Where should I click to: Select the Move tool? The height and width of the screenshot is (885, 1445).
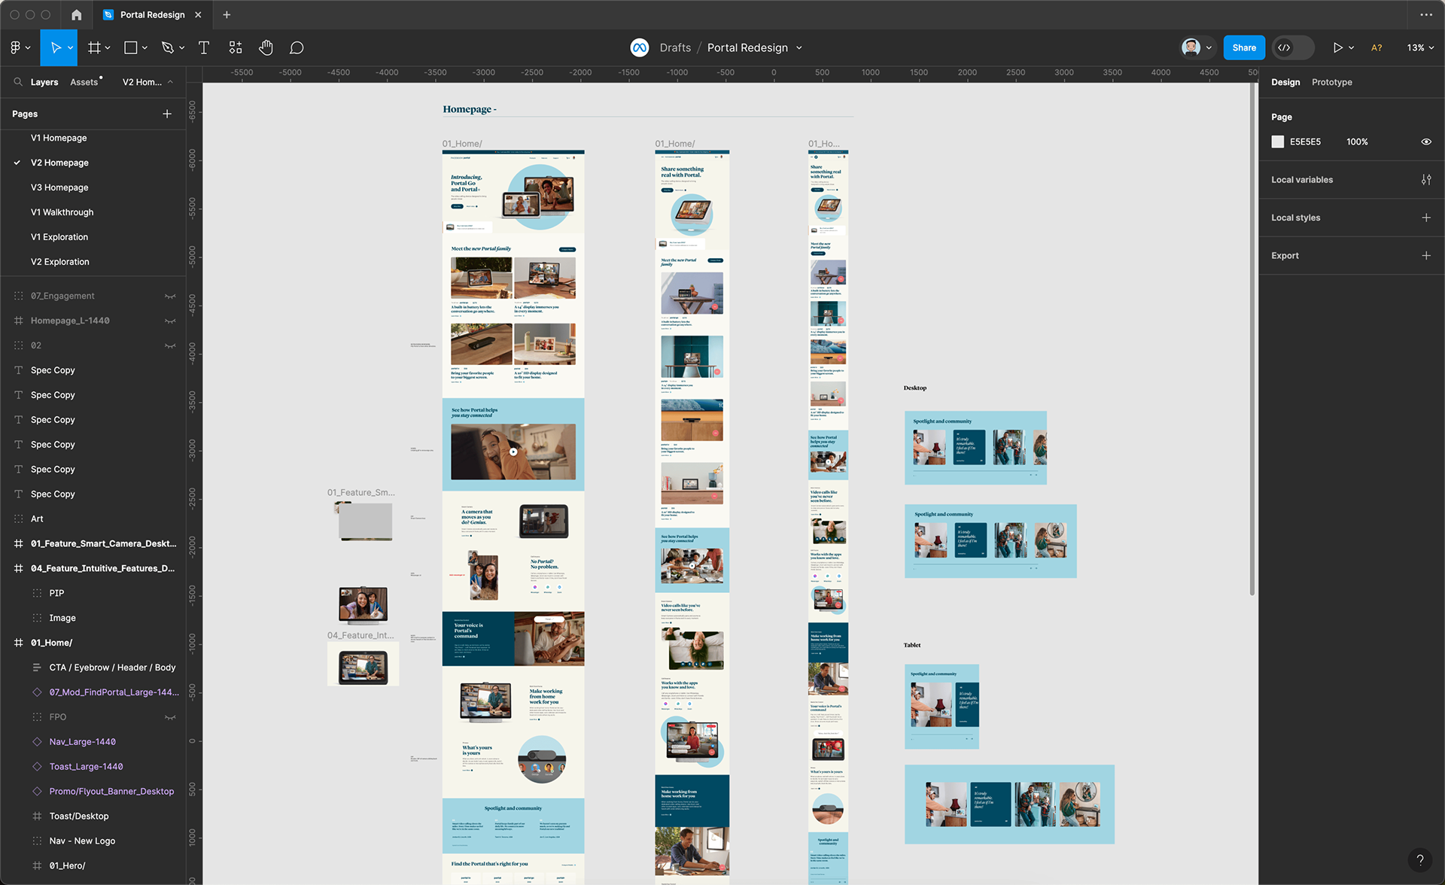point(55,47)
